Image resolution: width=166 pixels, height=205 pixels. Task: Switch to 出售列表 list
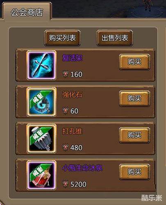pos(115,38)
